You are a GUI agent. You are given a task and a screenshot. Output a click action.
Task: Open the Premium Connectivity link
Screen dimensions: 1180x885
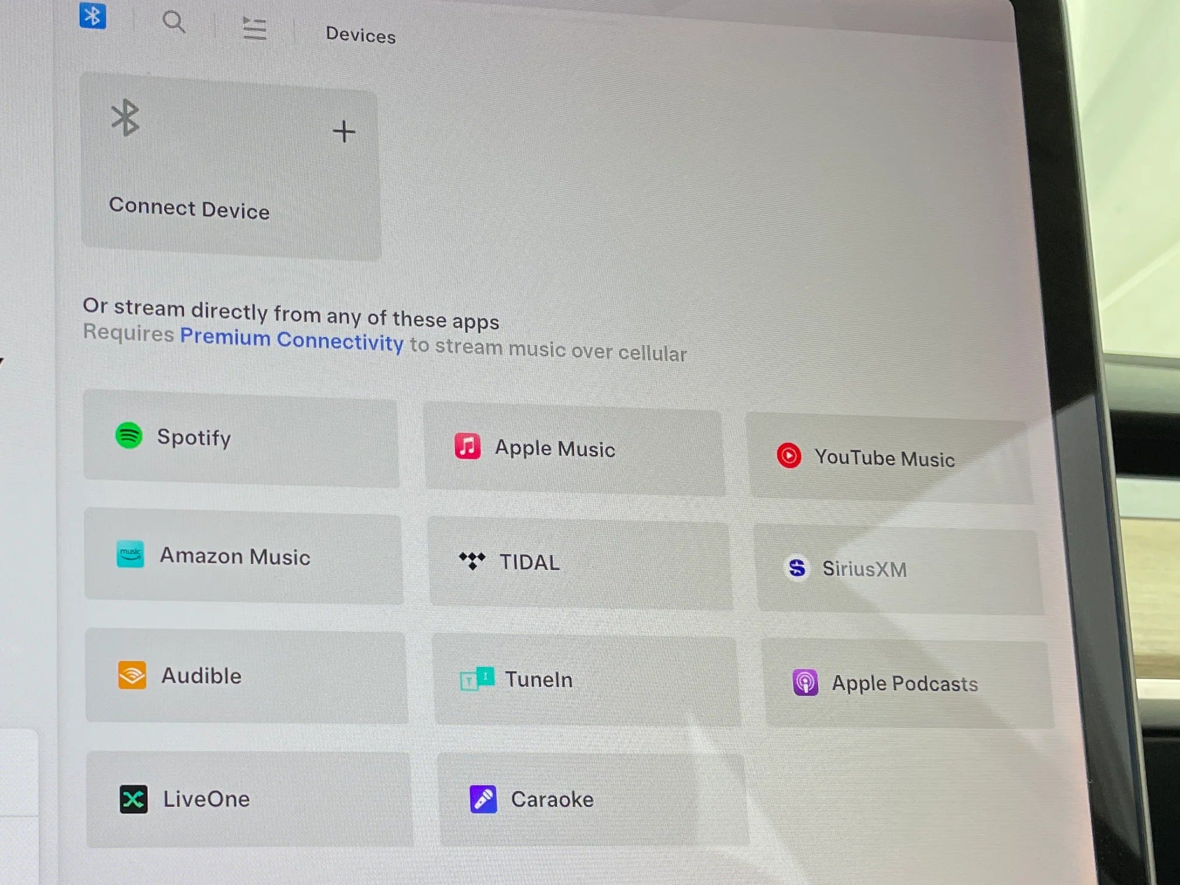(x=291, y=339)
